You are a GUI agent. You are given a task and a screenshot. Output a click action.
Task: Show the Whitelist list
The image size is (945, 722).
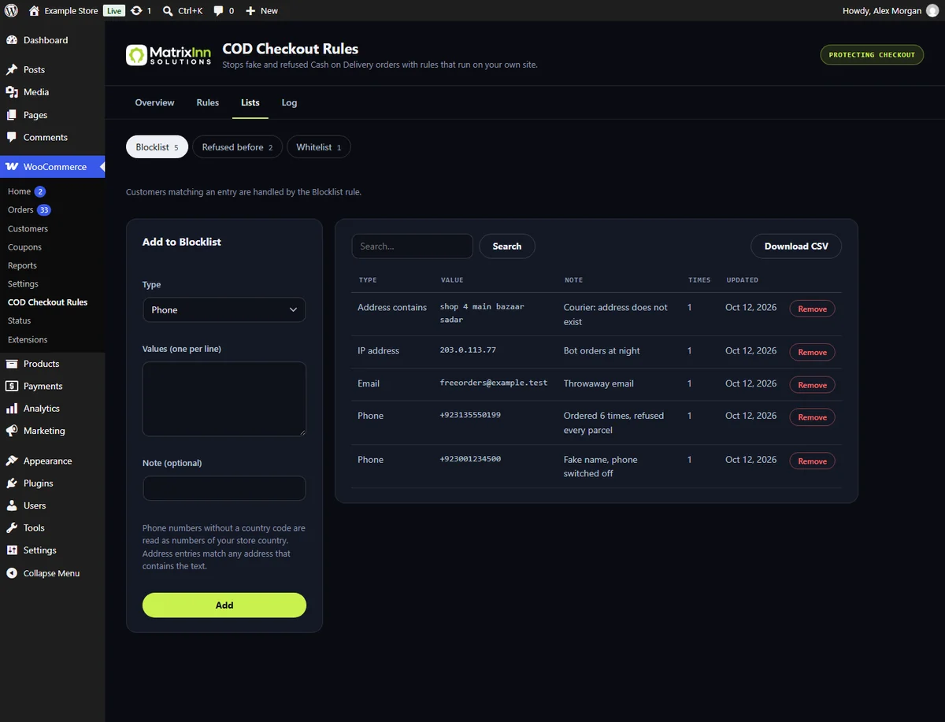pyautogui.click(x=319, y=147)
